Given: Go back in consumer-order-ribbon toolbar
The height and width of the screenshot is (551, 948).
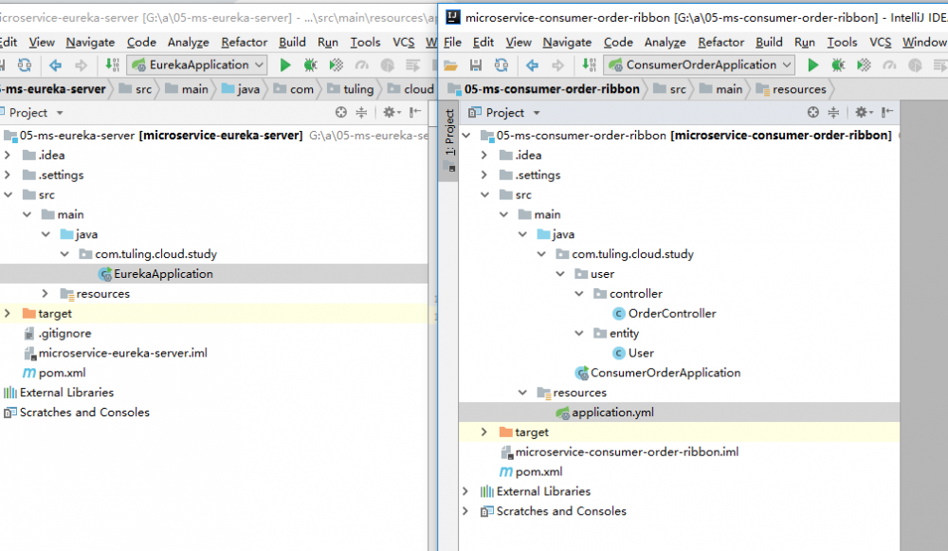Looking at the screenshot, I should [532, 64].
